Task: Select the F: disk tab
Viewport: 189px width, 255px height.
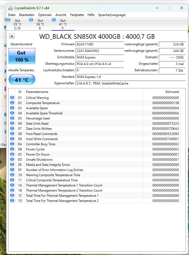Action: click(x=63, y=24)
